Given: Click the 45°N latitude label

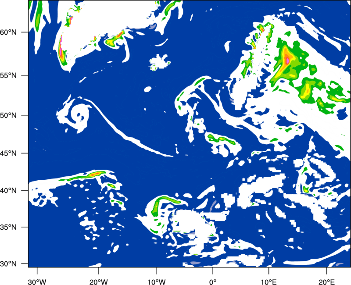Looking at the screenshot, I should pyautogui.click(x=8, y=153).
